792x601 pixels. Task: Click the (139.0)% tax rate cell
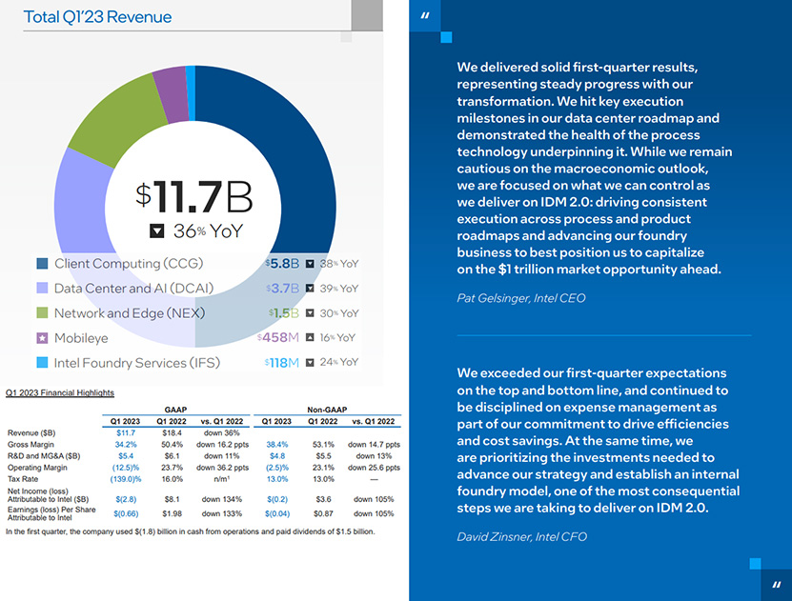[x=126, y=479]
